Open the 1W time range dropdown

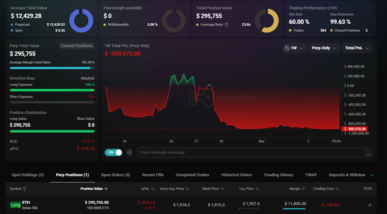[x=294, y=48]
